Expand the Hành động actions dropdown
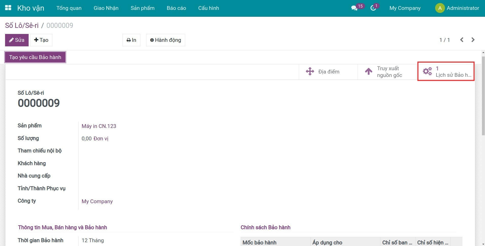This screenshot has height=246, width=485. coord(165,40)
